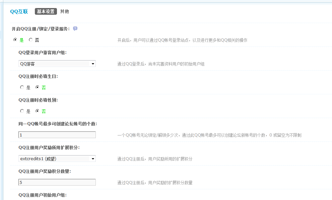Open the QQ游客 user group dropdown

pos(57,64)
